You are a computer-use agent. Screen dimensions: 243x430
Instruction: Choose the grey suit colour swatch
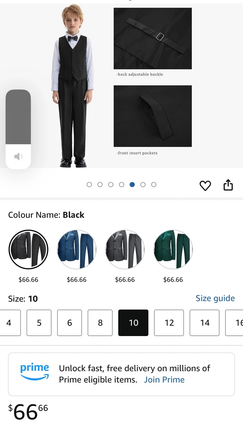click(125, 250)
